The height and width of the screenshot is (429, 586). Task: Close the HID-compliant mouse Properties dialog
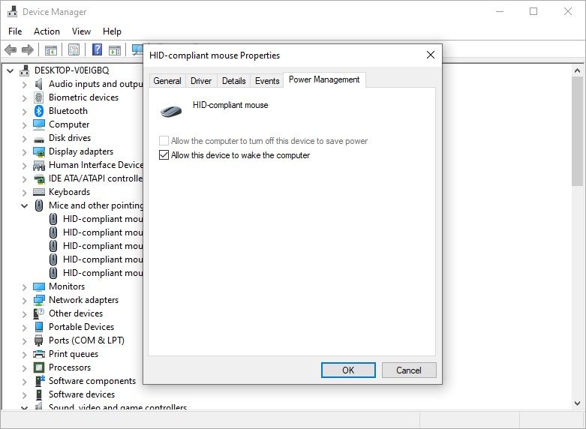431,55
